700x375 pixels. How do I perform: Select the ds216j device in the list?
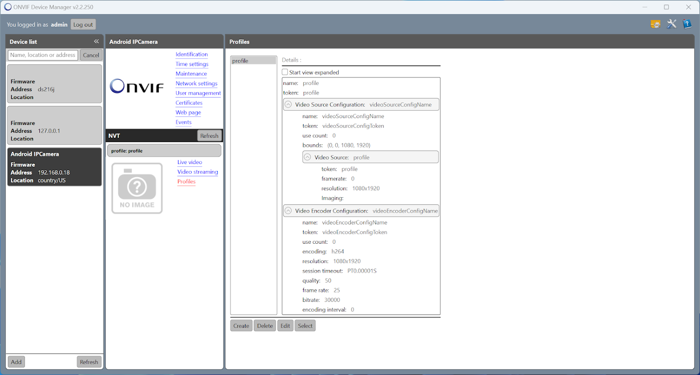(54, 84)
